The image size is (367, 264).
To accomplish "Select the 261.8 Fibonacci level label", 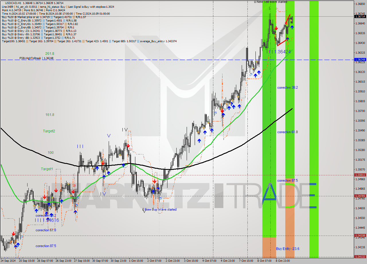I will pyautogui.click(x=50, y=54).
